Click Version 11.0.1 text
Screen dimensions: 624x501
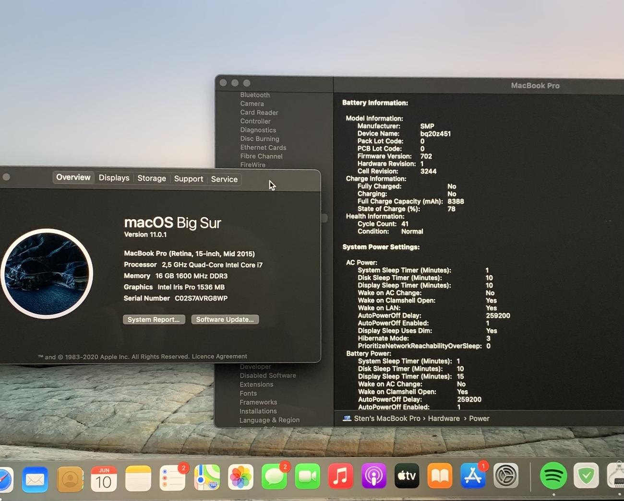(145, 234)
